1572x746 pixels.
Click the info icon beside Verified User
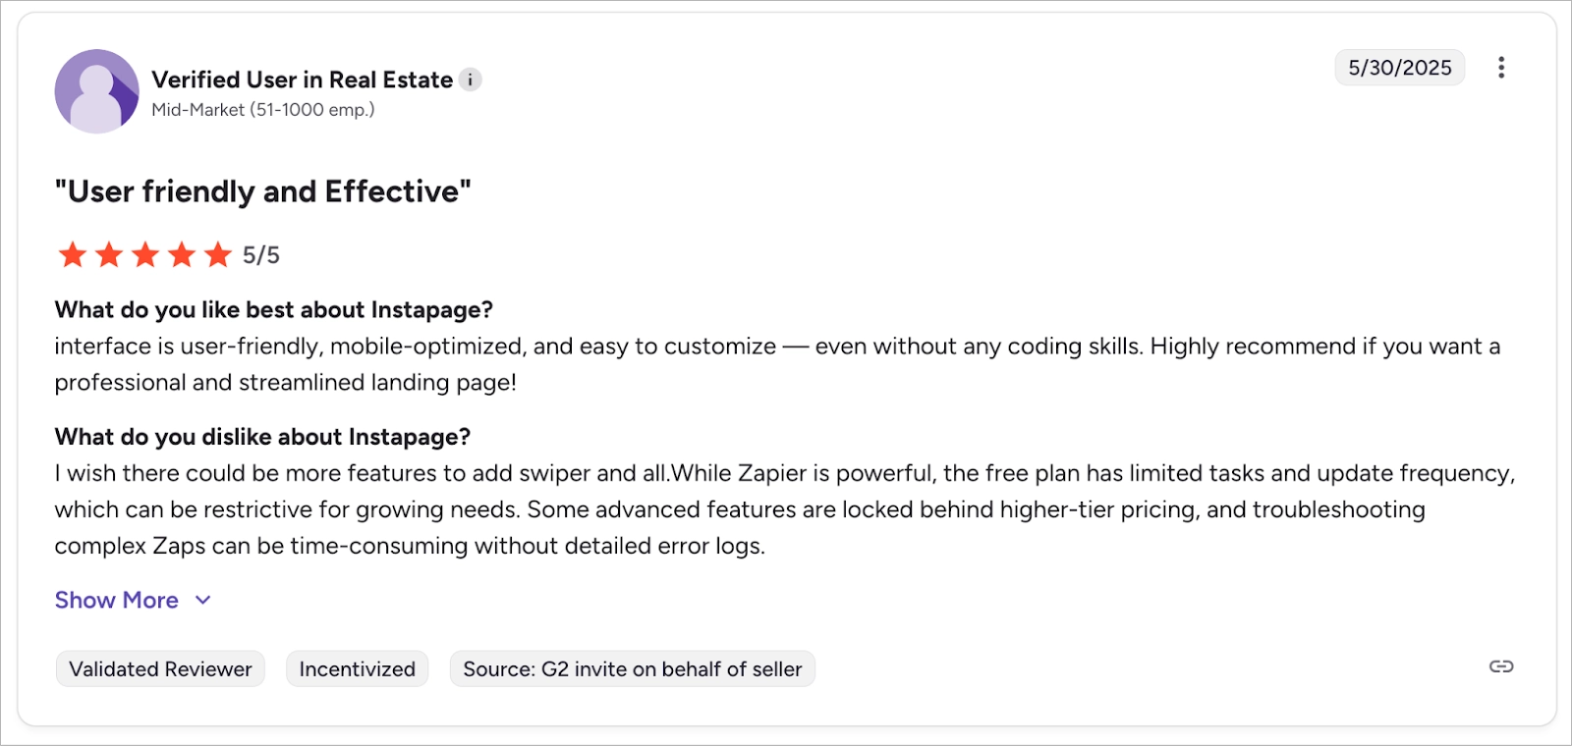471,80
